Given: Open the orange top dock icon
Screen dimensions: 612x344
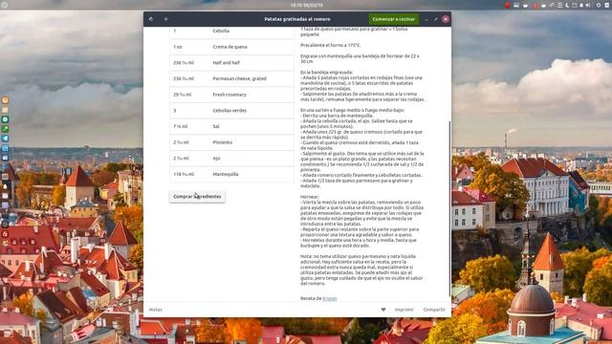Looking at the screenshot, I should click(5, 100).
